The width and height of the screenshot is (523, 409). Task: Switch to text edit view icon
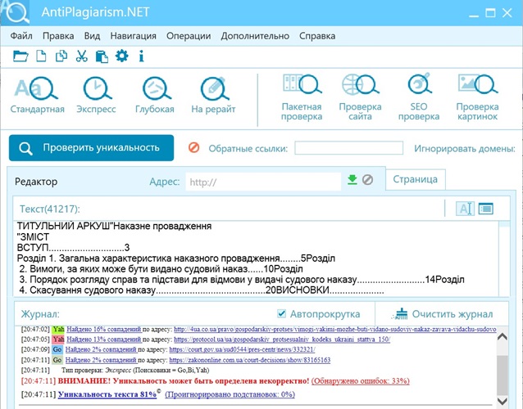(465, 209)
